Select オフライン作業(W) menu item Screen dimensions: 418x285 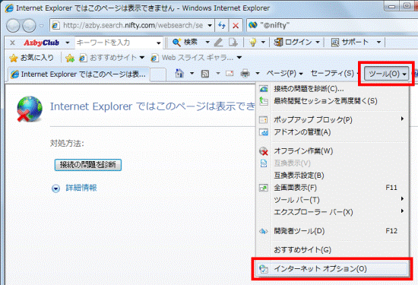tap(332, 151)
